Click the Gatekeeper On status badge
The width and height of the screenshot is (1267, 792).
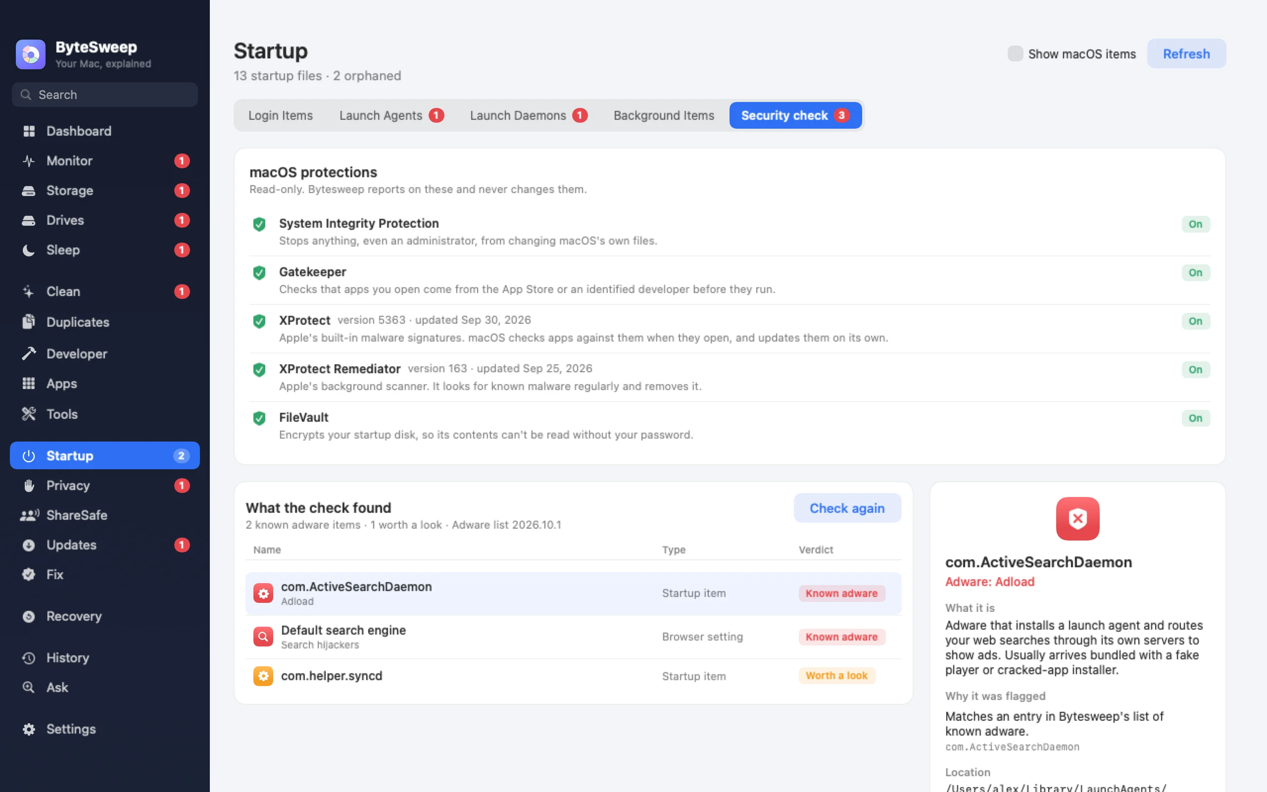(x=1195, y=272)
